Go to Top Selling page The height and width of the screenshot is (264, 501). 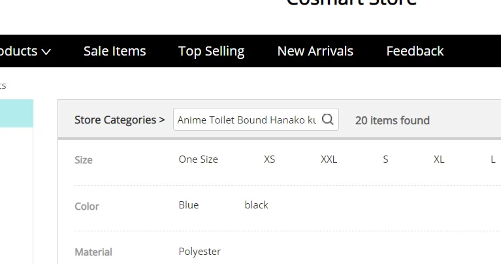212,51
